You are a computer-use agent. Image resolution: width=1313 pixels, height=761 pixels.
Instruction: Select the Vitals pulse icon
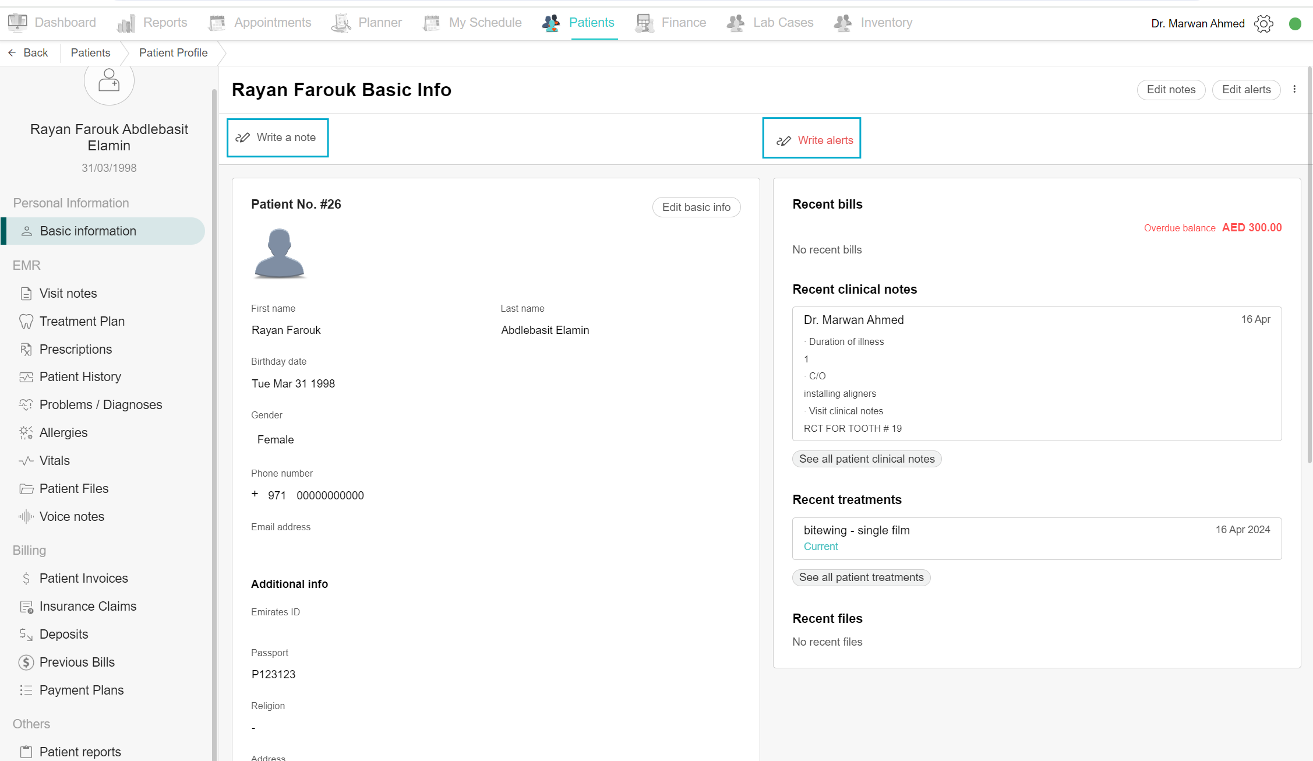26,461
